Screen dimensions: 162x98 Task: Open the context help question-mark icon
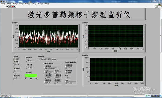coord(156,6)
